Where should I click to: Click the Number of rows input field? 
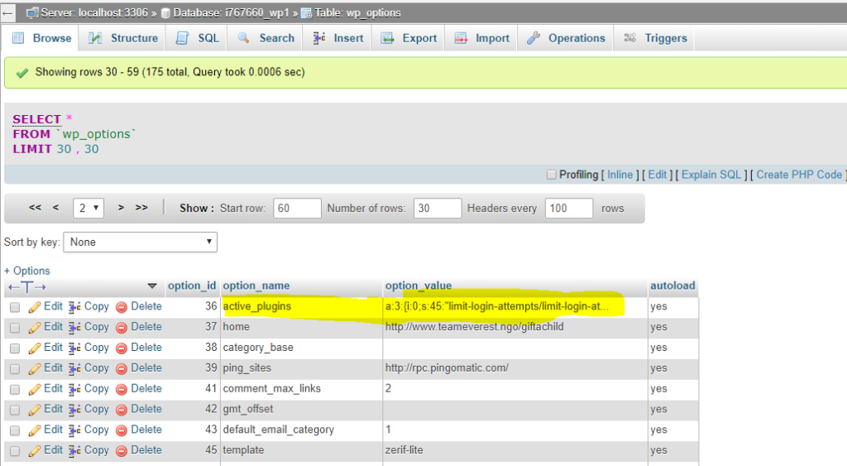tap(437, 208)
